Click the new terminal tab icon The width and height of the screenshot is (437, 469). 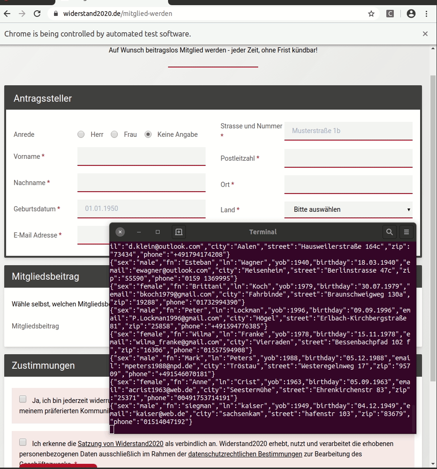point(178,232)
